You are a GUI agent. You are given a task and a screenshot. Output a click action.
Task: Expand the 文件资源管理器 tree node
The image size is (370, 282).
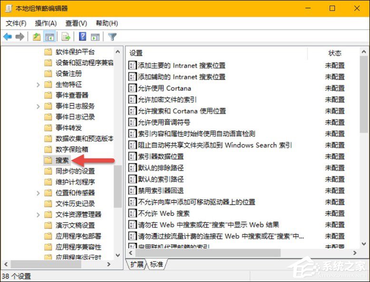(x=38, y=215)
